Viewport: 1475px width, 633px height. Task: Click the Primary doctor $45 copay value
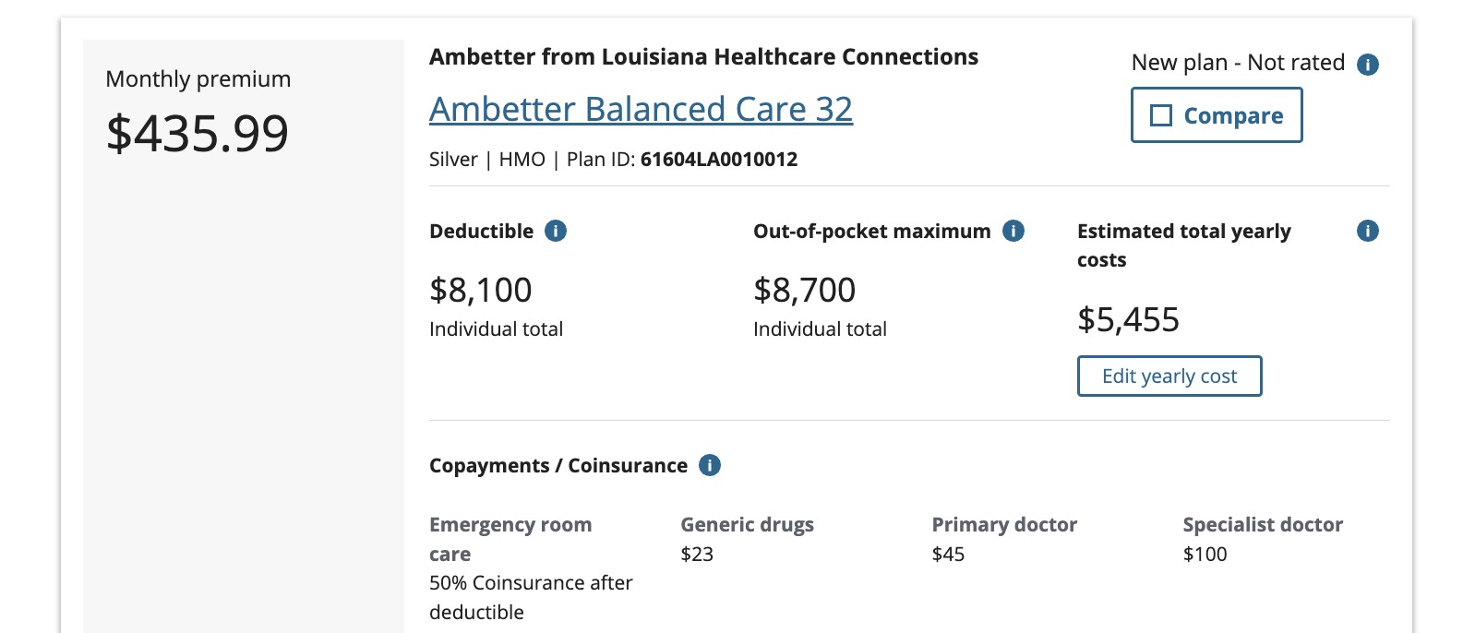coord(948,554)
